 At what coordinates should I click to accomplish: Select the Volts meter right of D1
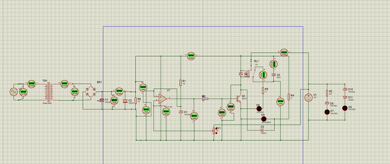pyautogui.click(x=194, y=116)
